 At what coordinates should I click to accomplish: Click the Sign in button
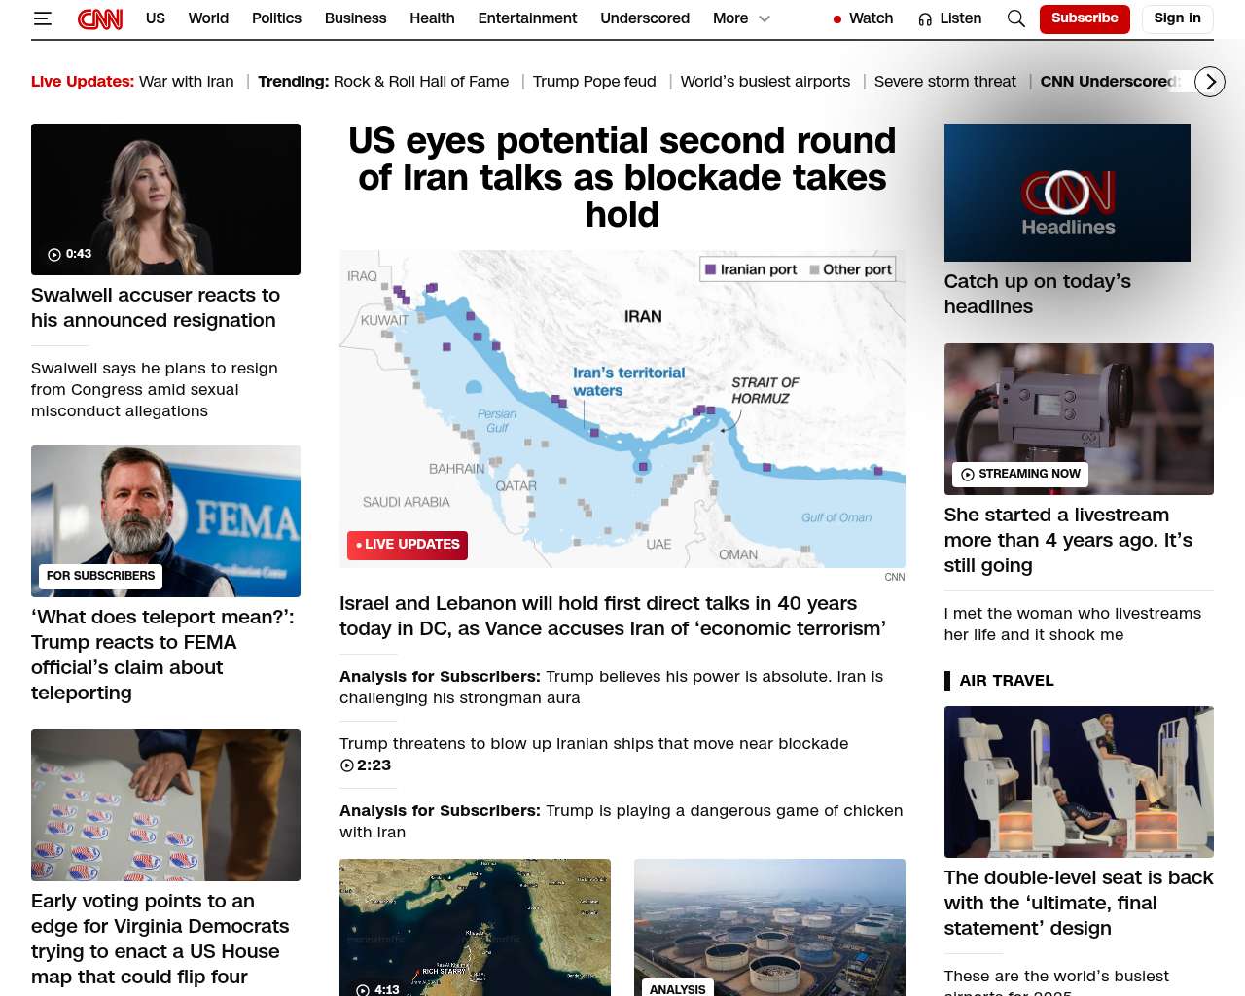(1177, 18)
